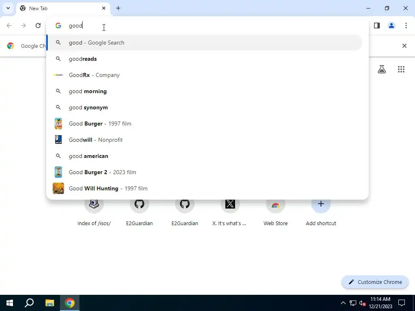Viewport: 415px width, 311px height.
Task: Open the Windows Start menu
Action: (x=10, y=303)
